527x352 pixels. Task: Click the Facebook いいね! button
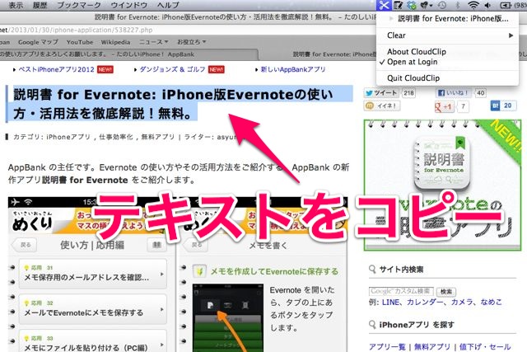click(453, 93)
